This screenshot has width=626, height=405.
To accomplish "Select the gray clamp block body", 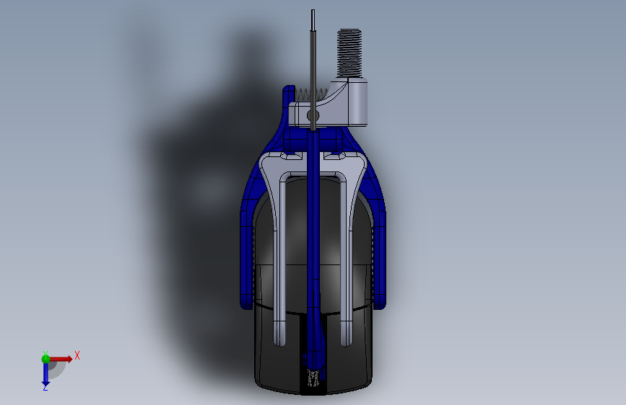I will pos(329,104).
